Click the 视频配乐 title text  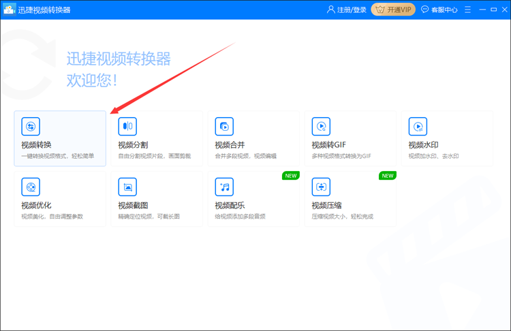point(230,205)
